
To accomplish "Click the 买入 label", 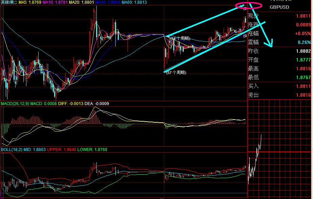I will [253, 86].
